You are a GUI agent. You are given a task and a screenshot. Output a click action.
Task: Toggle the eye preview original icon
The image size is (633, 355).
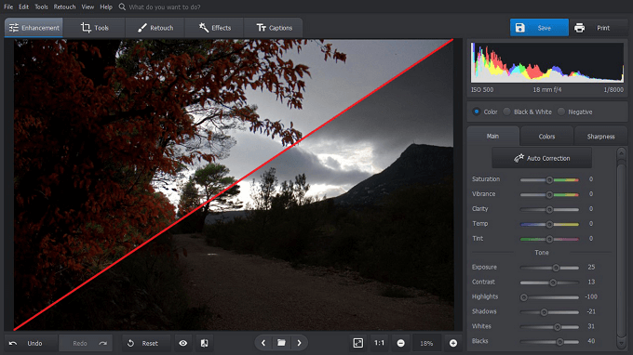(182, 343)
